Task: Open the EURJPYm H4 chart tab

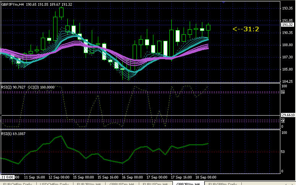Action: [89, 183]
